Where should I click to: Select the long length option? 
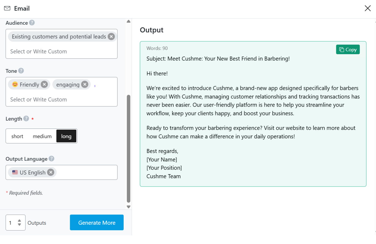click(x=66, y=136)
